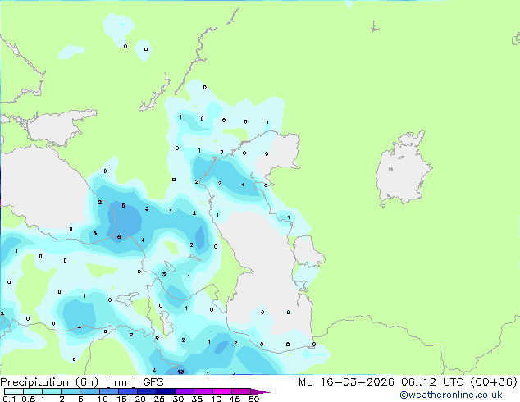Click legend label '20'
The height and width of the screenshot is (402, 520).
140,399
